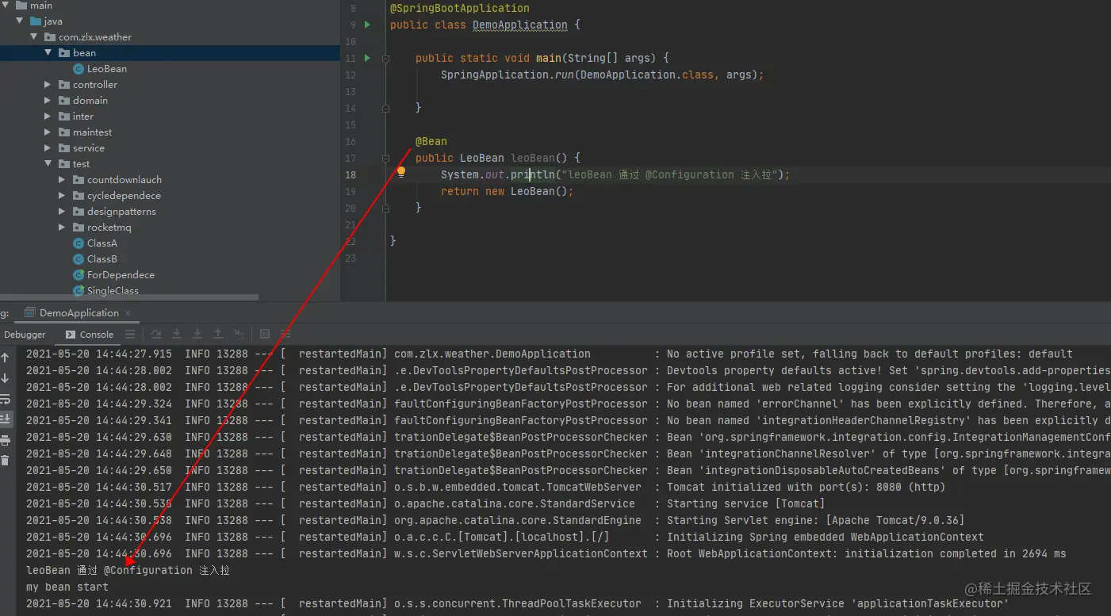Click the @SpringBootApplication annotation
1111x616 pixels.
(x=460, y=9)
